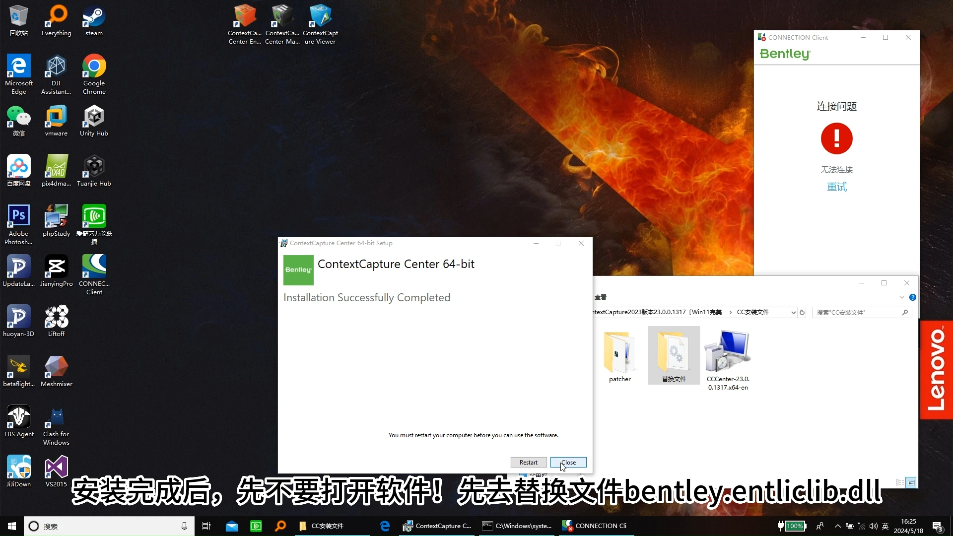Click the taskbar clock showing 16:25
Image resolution: width=953 pixels, height=536 pixels.
click(908, 526)
